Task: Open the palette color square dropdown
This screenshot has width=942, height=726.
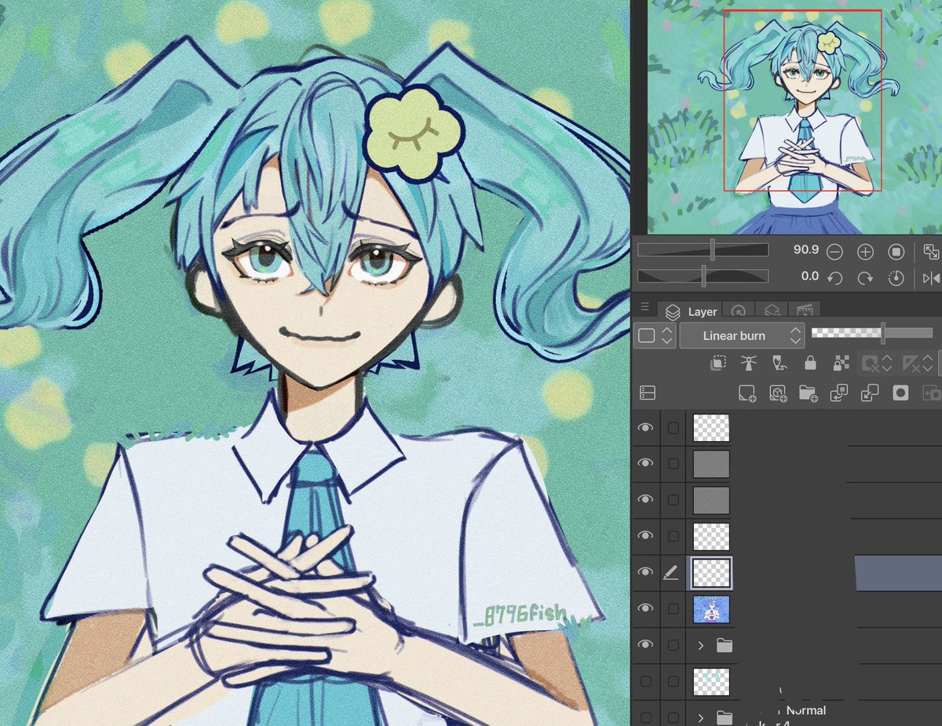Action: click(x=655, y=336)
